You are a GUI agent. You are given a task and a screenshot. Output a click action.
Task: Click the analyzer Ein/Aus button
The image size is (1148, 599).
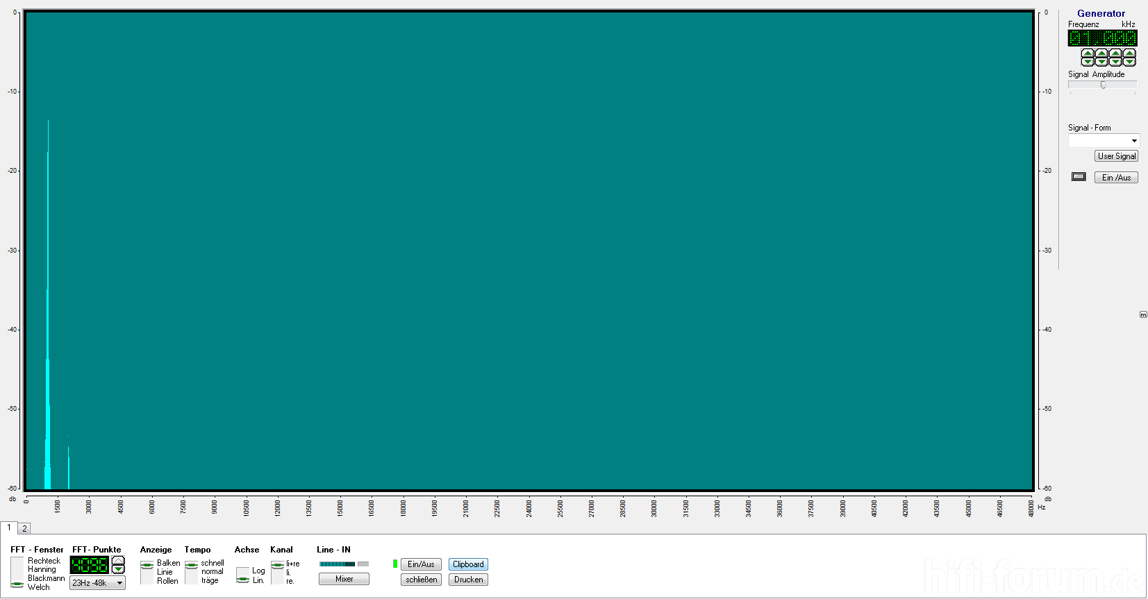click(421, 564)
